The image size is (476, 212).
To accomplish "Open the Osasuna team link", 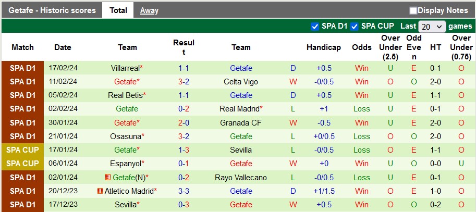I will (126, 136).
